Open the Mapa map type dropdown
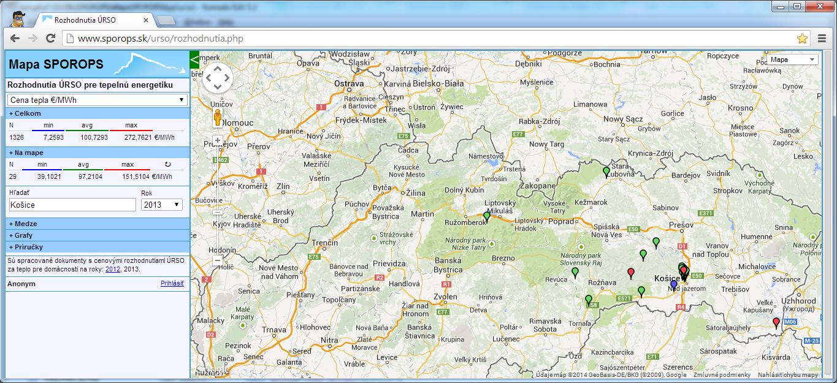This screenshot has width=837, height=383. click(x=792, y=59)
